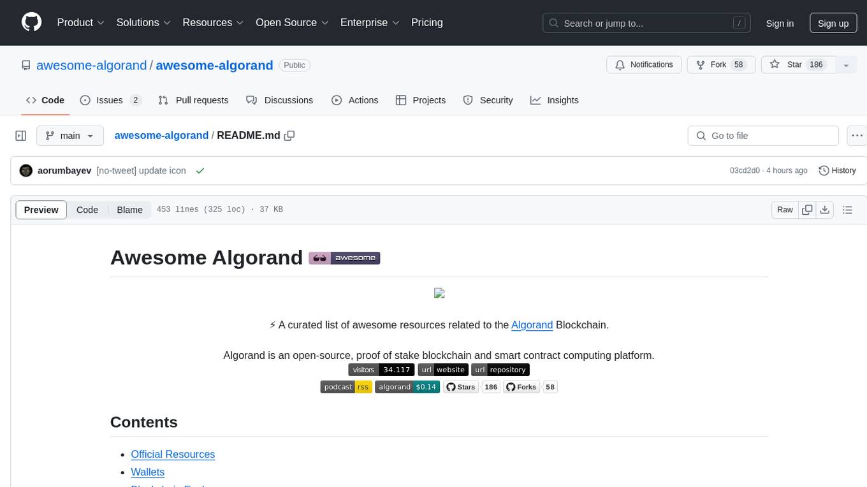Switch to the Pull requests tab
867x487 pixels.
pos(193,100)
